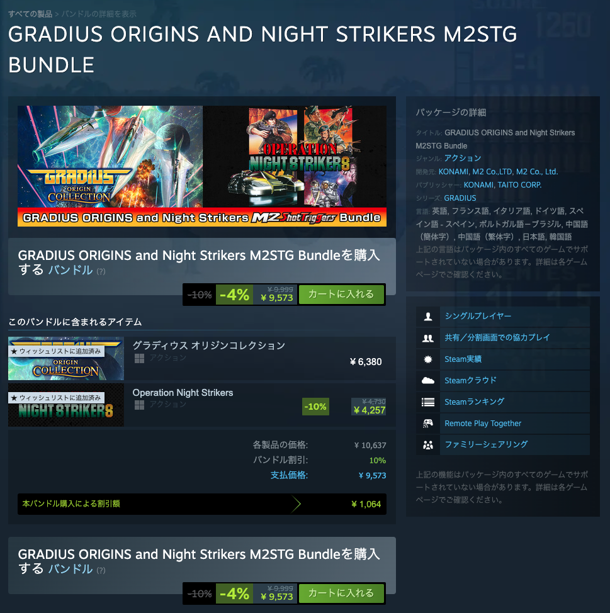This screenshot has width=610, height=613.
Task: Expand the 本バンドル購入による割引額 savings bar
Action: [202, 504]
